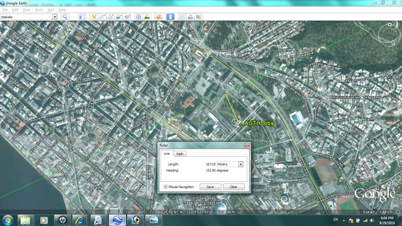Toggle the Mouse Navigation checkbox
The image size is (402, 226).
click(x=165, y=187)
